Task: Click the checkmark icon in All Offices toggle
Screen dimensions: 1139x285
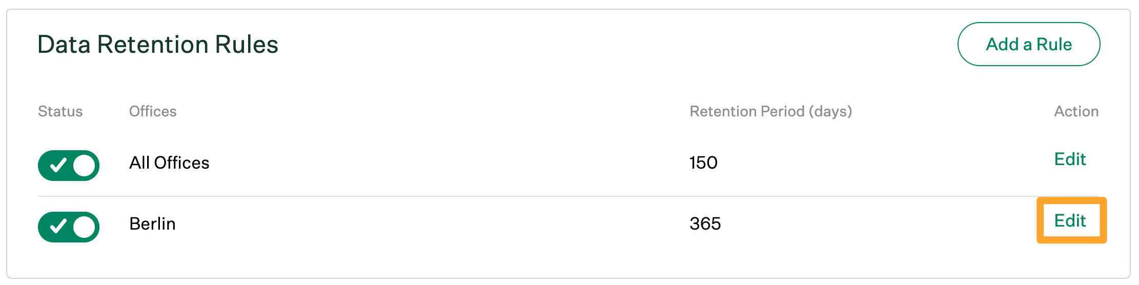Action: click(58, 165)
